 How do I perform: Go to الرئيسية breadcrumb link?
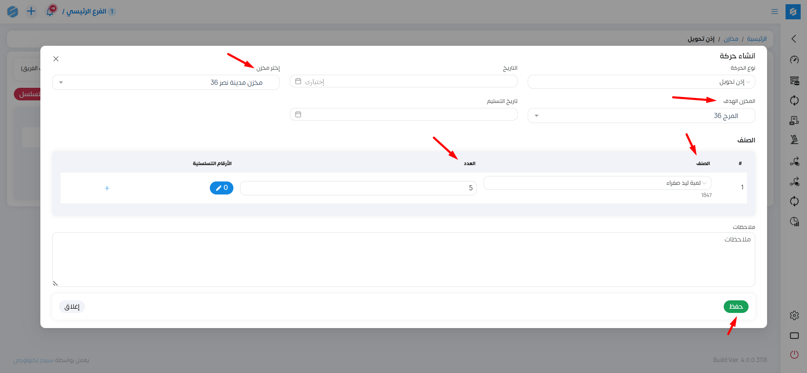pyautogui.click(x=757, y=39)
